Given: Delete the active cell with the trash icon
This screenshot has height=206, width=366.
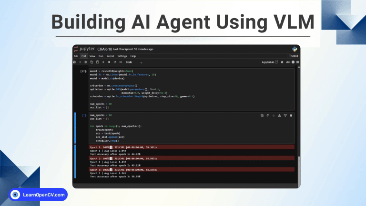Looking at the screenshot, I should coord(291,115).
